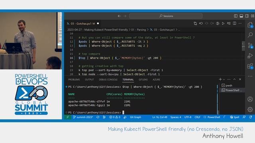The image size is (255, 143).
Task: Open the Manage gear icon
Action: coord(250,109)
